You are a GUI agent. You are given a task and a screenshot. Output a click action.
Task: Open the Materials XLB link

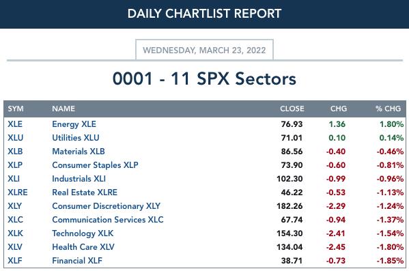[79, 152]
